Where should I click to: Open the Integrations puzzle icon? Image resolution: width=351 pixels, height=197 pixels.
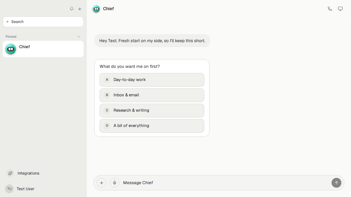point(10,173)
